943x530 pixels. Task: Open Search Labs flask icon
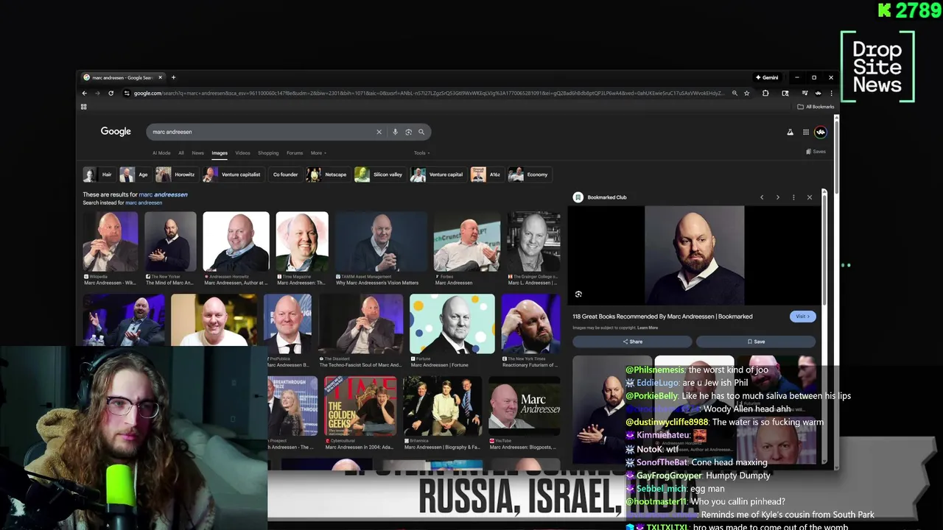click(x=790, y=132)
